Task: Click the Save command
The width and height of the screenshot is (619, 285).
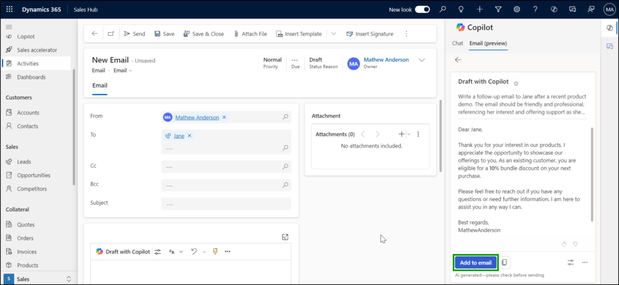Action: pyautogui.click(x=164, y=34)
